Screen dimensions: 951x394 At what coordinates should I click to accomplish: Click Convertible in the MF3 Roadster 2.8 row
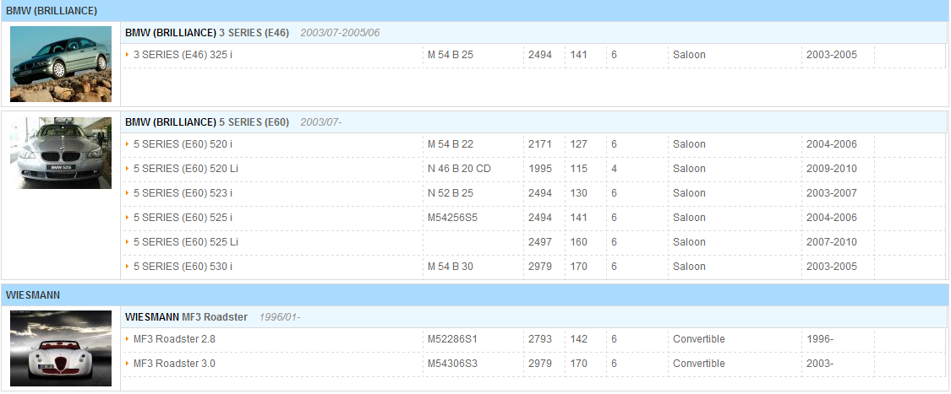click(699, 339)
